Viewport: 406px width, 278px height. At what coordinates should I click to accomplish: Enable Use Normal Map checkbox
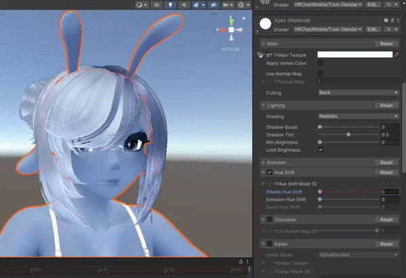320,73
